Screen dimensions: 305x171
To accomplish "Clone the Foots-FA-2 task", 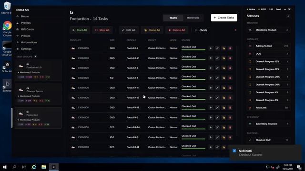I will [224, 48].
